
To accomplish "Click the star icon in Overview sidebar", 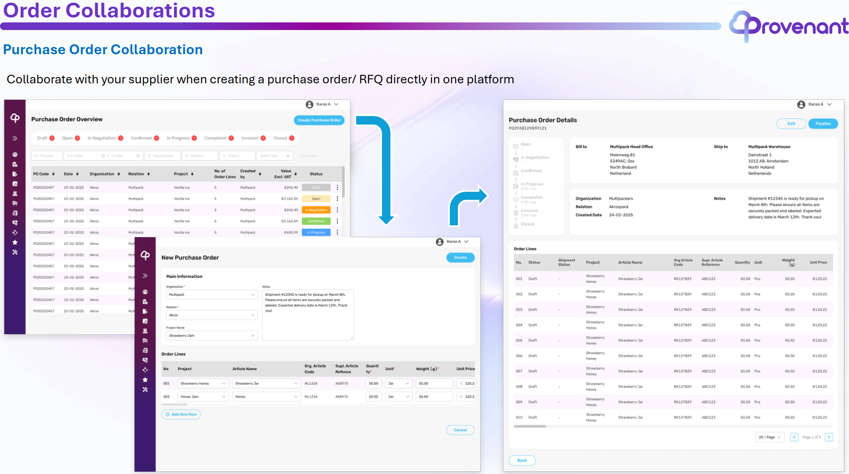I will click(x=15, y=242).
